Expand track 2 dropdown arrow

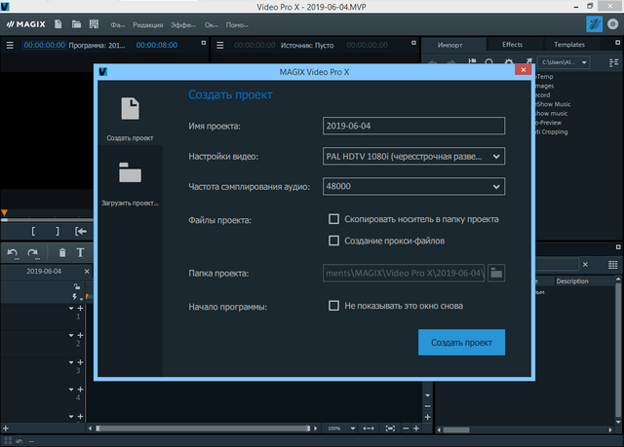tap(71, 335)
